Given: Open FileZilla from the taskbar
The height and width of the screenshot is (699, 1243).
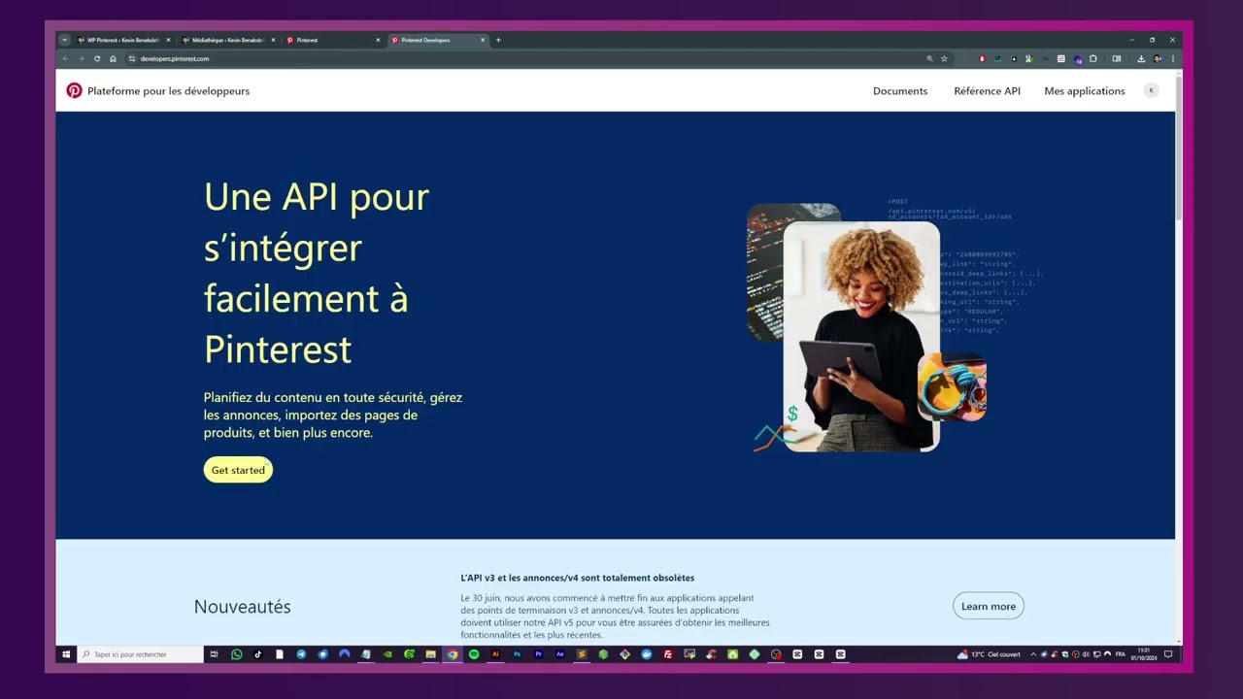Looking at the screenshot, I should tap(668, 654).
